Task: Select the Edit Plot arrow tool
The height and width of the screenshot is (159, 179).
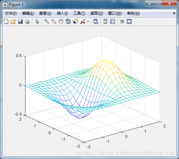Action: 37,21
